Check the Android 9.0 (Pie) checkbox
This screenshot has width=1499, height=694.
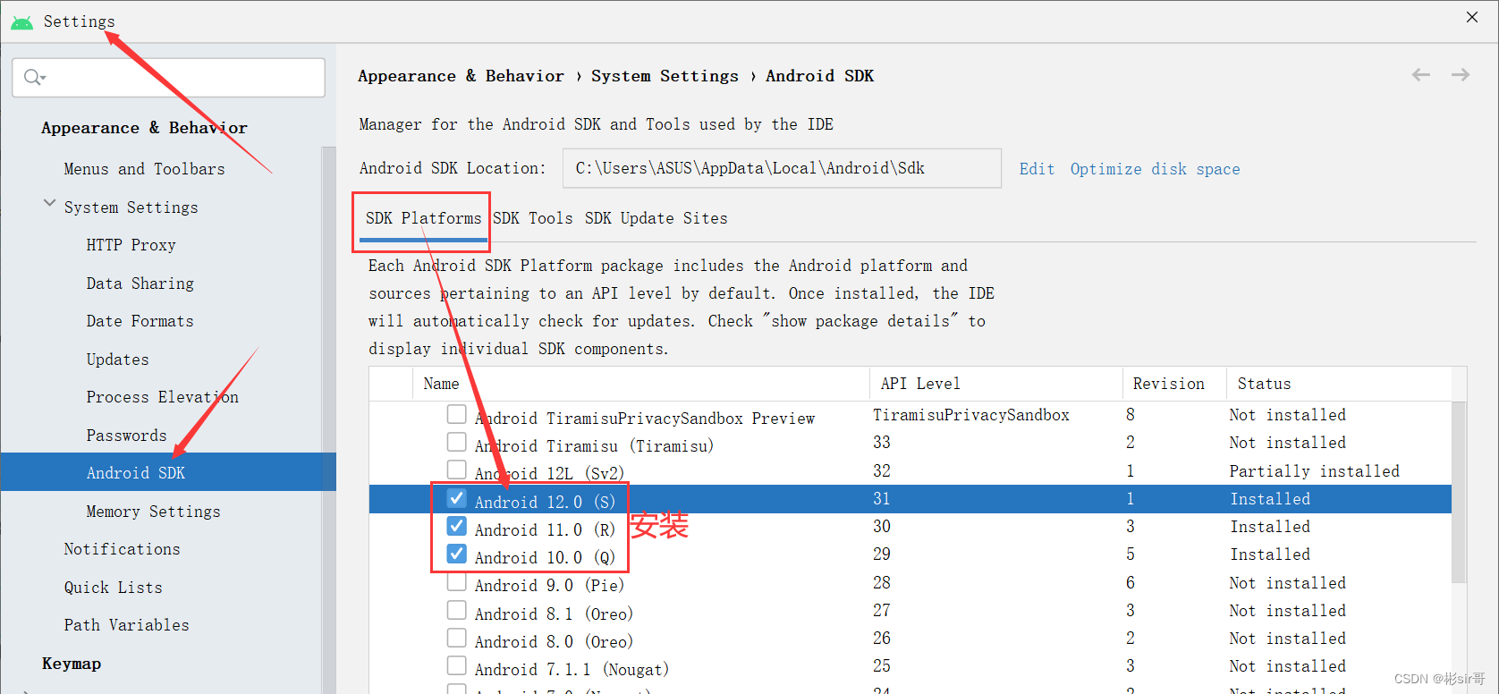(x=457, y=582)
